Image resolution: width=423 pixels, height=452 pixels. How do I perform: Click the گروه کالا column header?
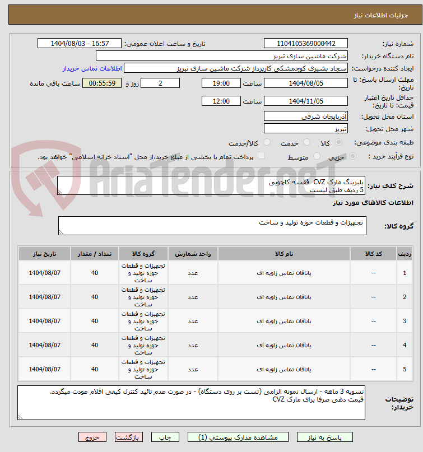(143, 254)
